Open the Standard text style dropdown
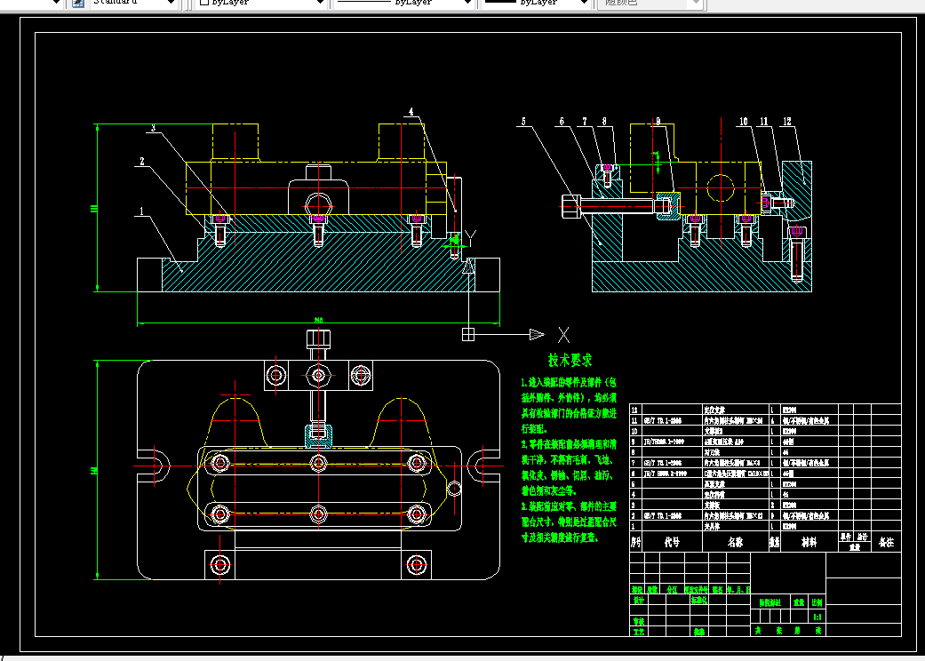 pos(171,4)
